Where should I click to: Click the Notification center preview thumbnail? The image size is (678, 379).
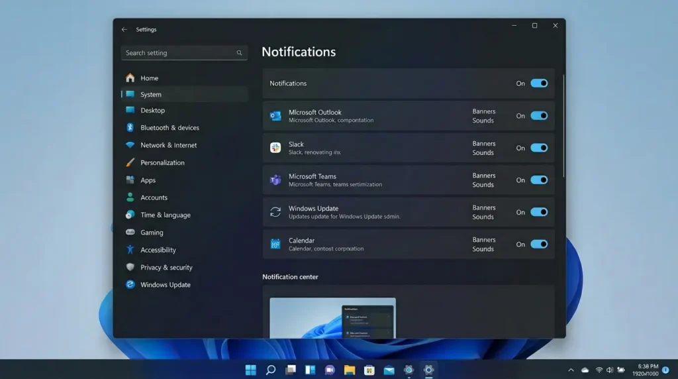(332, 318)
